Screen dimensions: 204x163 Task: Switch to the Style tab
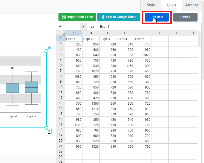(151, 5)
